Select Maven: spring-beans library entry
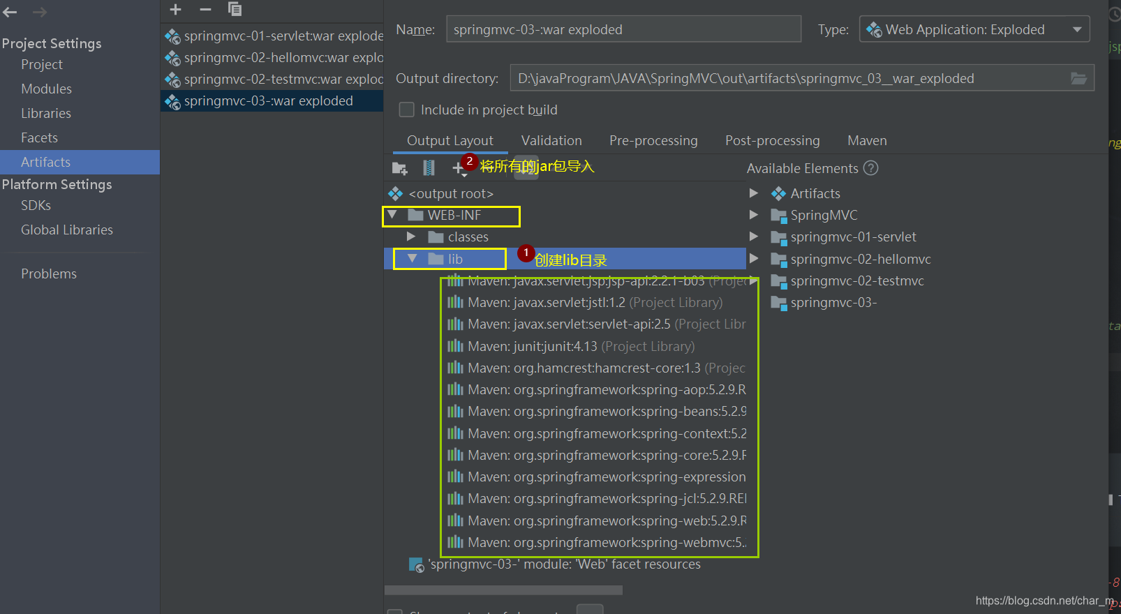Screen dimensions: 1121x614 coord(597,411)
